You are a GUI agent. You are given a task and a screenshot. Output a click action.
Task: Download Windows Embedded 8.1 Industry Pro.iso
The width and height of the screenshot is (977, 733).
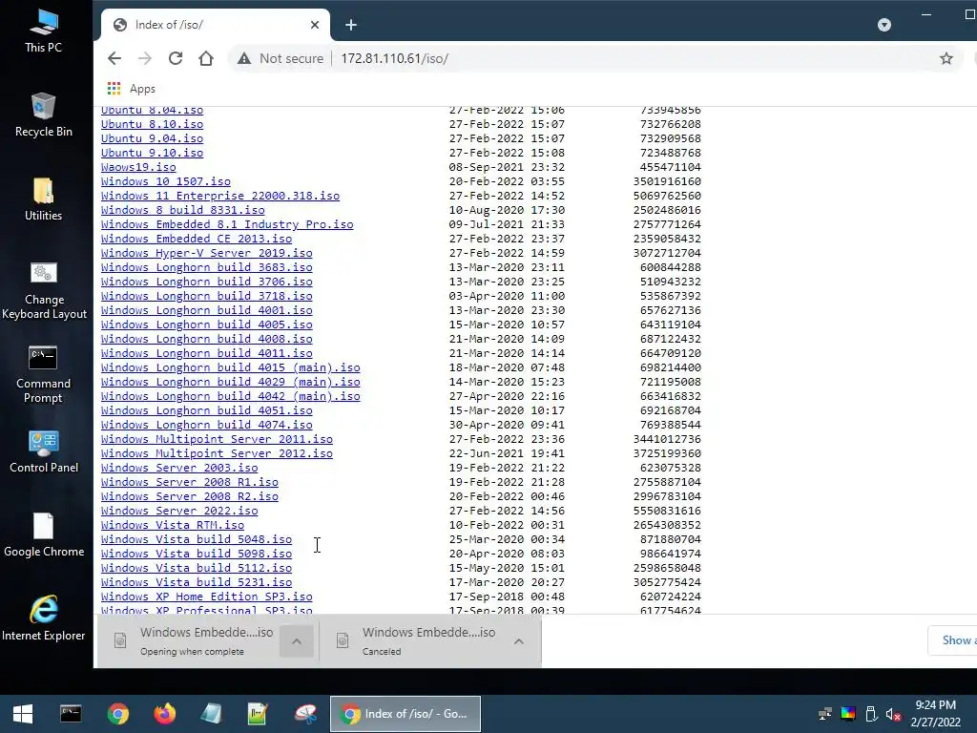(x=227, y=224)
